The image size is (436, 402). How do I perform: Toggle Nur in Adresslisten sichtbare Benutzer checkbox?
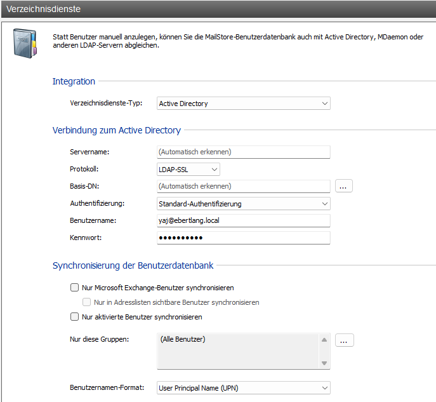click(88, 302)
